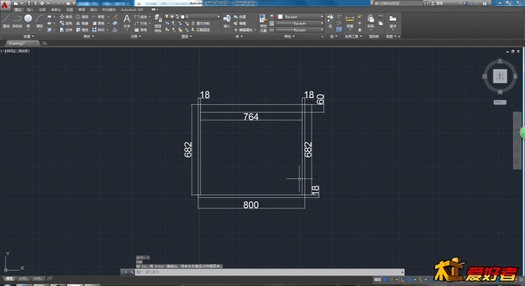
Task: Select the Circle (圆) tool
Action: point(29,21)
